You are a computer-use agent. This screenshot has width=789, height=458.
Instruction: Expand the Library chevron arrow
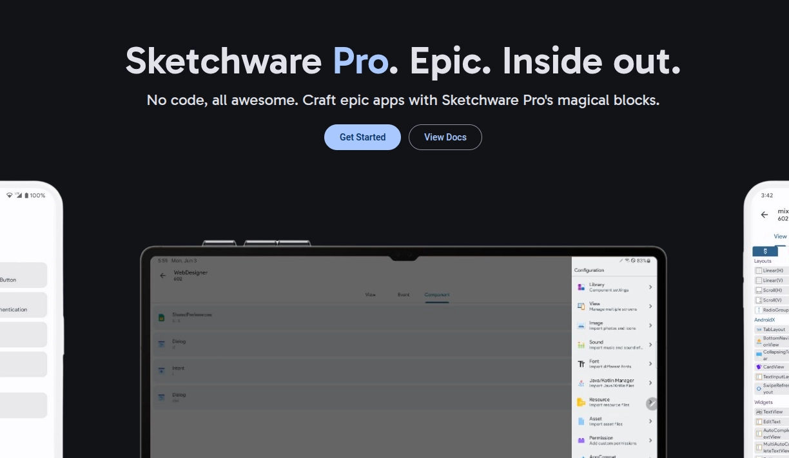pyautogui.click(x=650, y=287)
